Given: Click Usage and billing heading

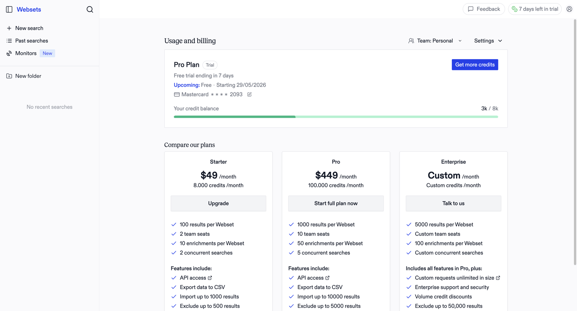Looking at the screenshot, I should pos(190,41).
